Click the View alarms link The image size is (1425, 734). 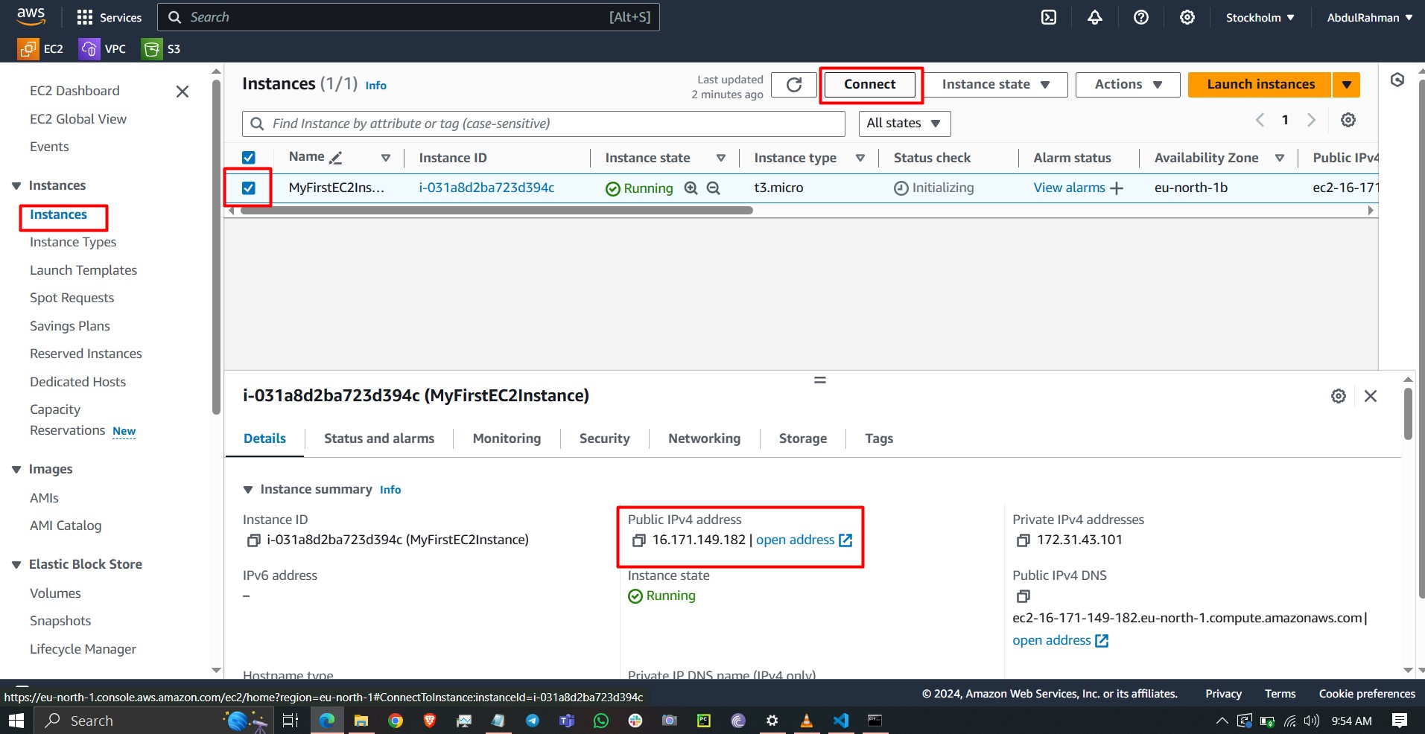[1069, 188]
